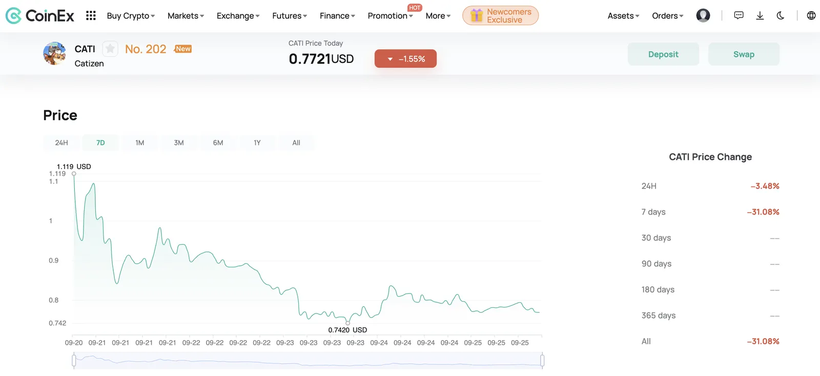Click the 365 days row label

[659, 316]
